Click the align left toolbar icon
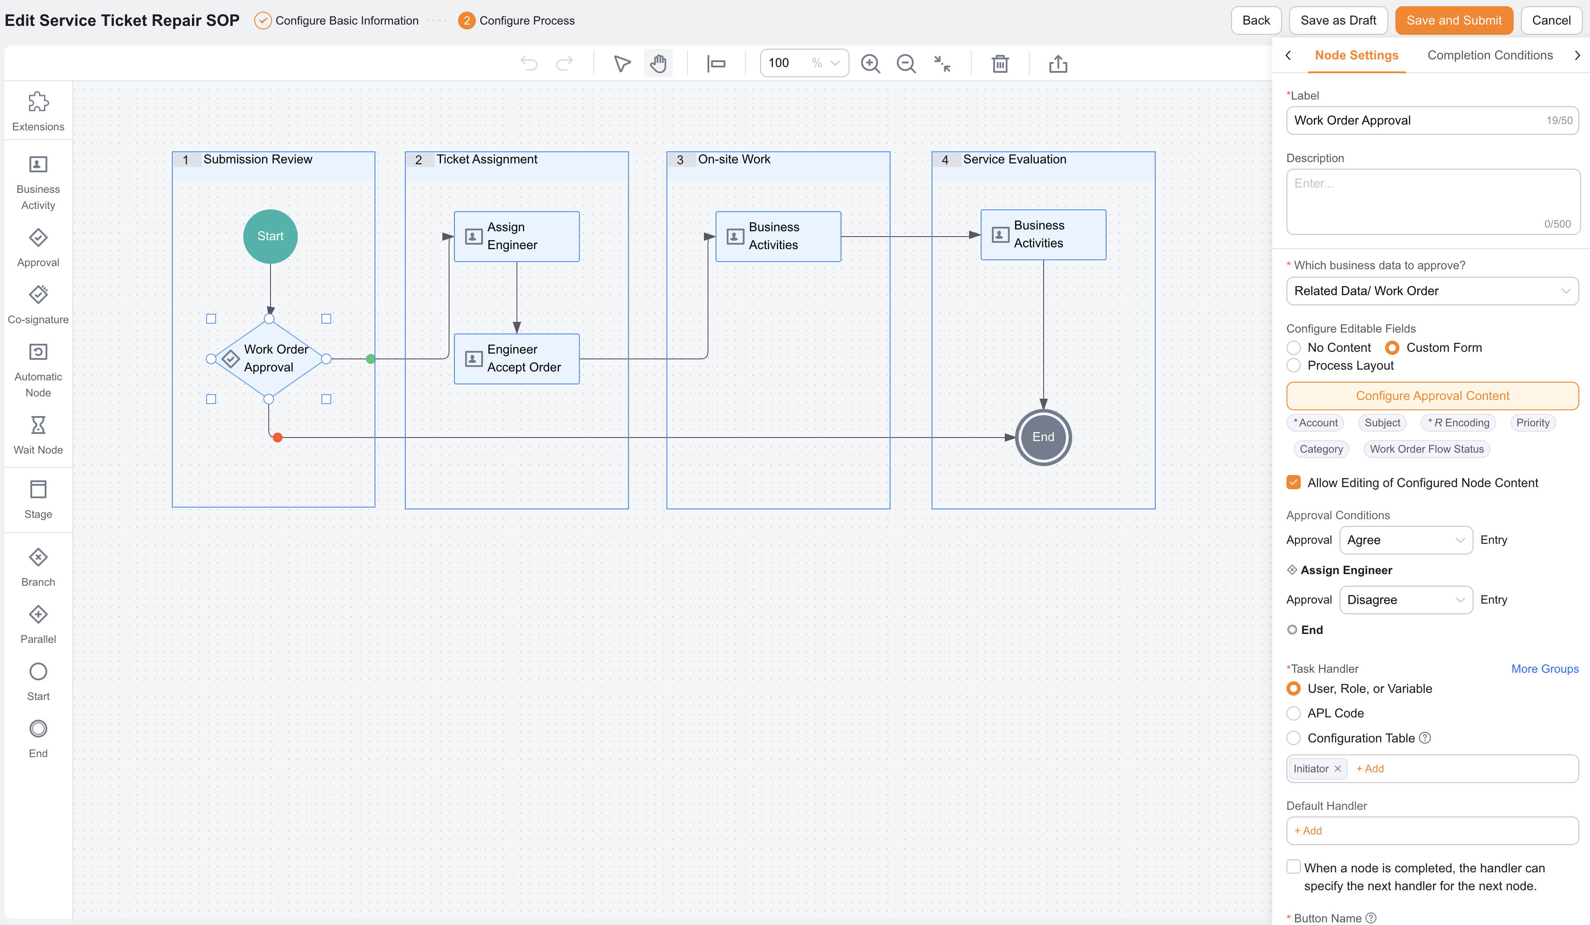Viewport: 1590px width, 925px height. (x=716, y=63)
